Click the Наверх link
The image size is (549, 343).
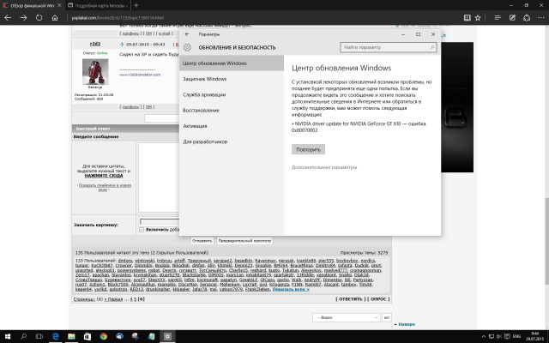[x=407, y=324]
